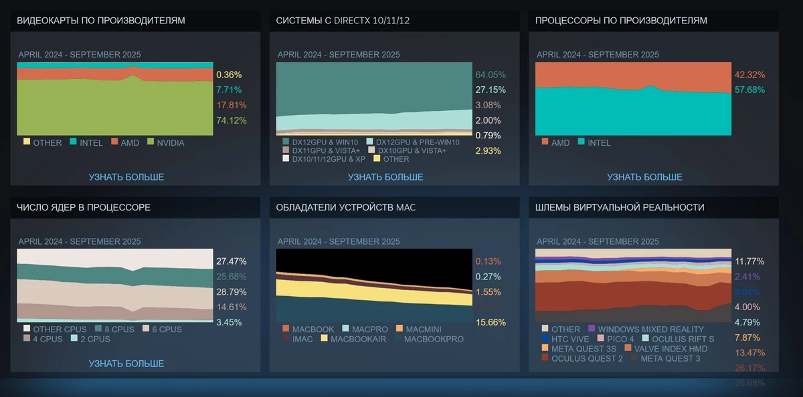This screenshot has height=397, width=803.
Task: Click the 57.68% Intel processor share value
Action: [749, 90]
